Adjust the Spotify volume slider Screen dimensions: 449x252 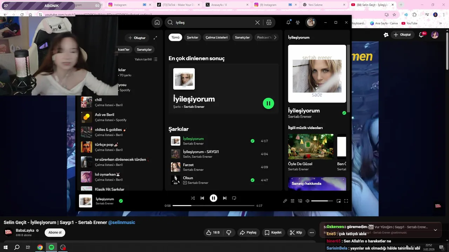pyautogui.click(x=322, y=201)
